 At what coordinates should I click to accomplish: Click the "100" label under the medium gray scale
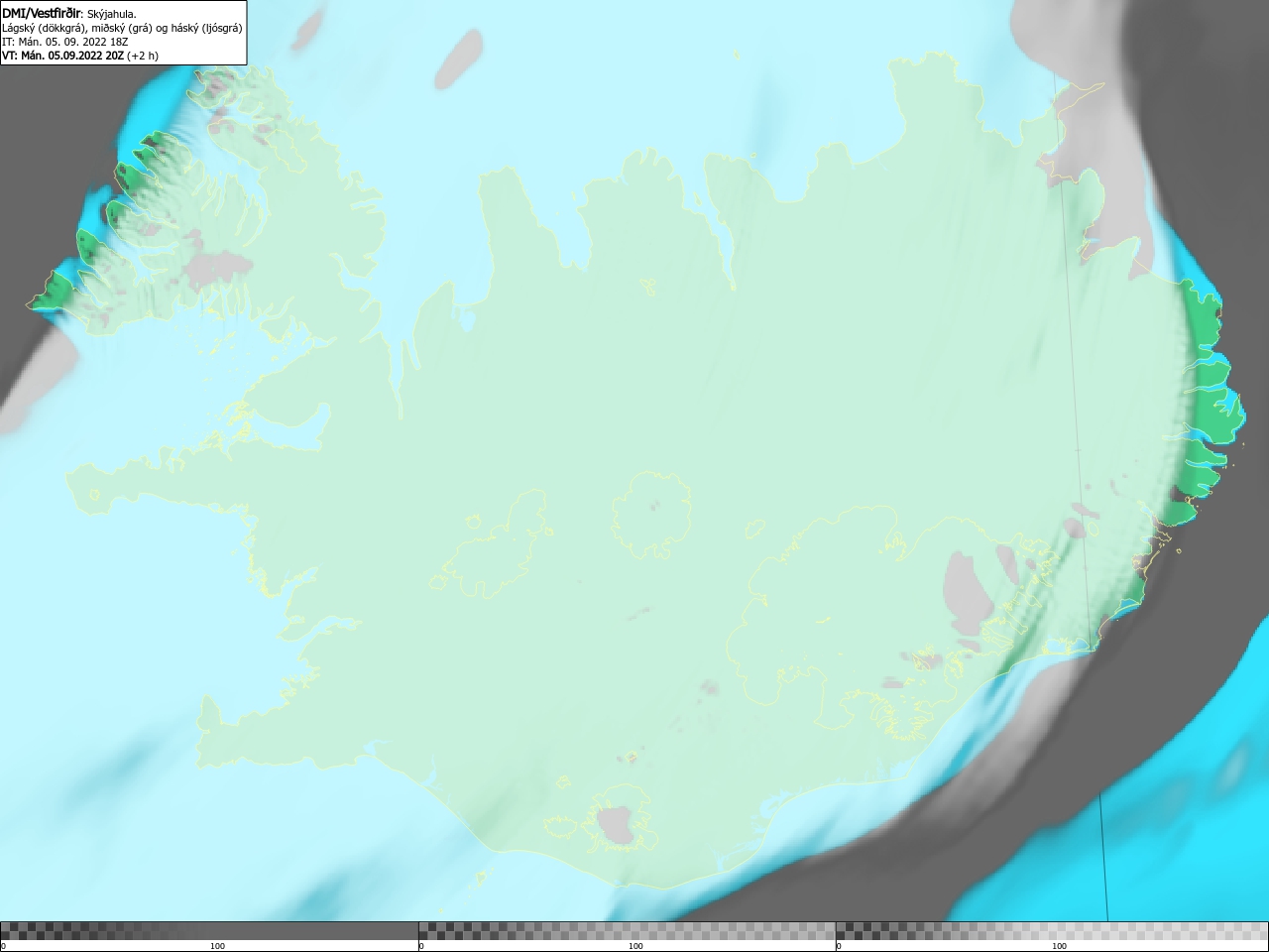(635, 946)
